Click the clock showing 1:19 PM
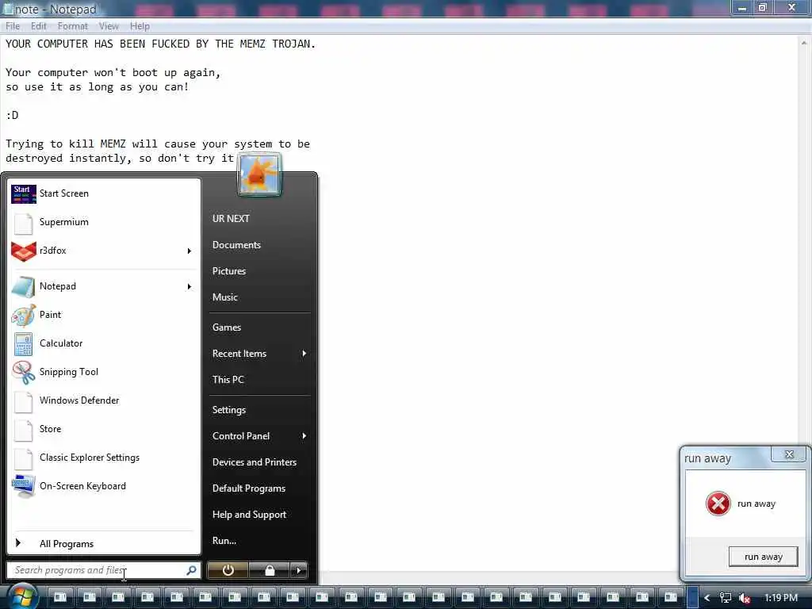The height and width of the screenshot is (609, 812). [x=781, y=598]
